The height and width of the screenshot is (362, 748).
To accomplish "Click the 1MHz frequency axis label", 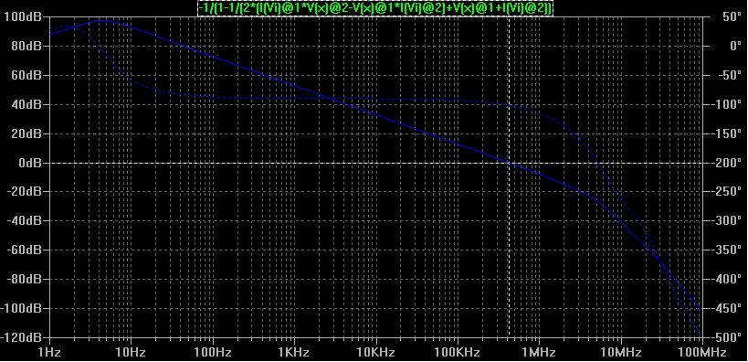I will (539, 353).
